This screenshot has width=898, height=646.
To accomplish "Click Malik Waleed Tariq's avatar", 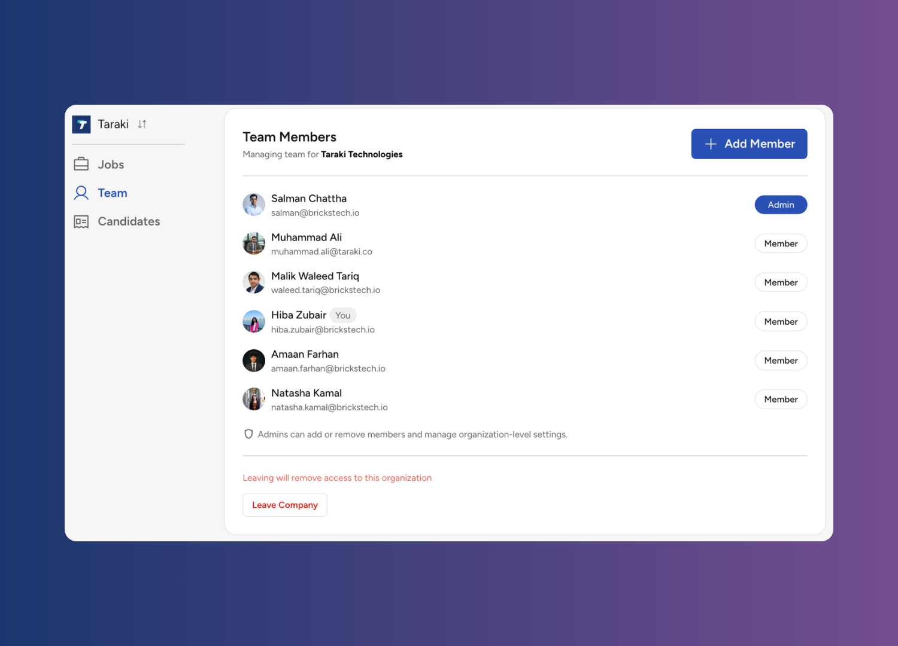I will [254, 282].
